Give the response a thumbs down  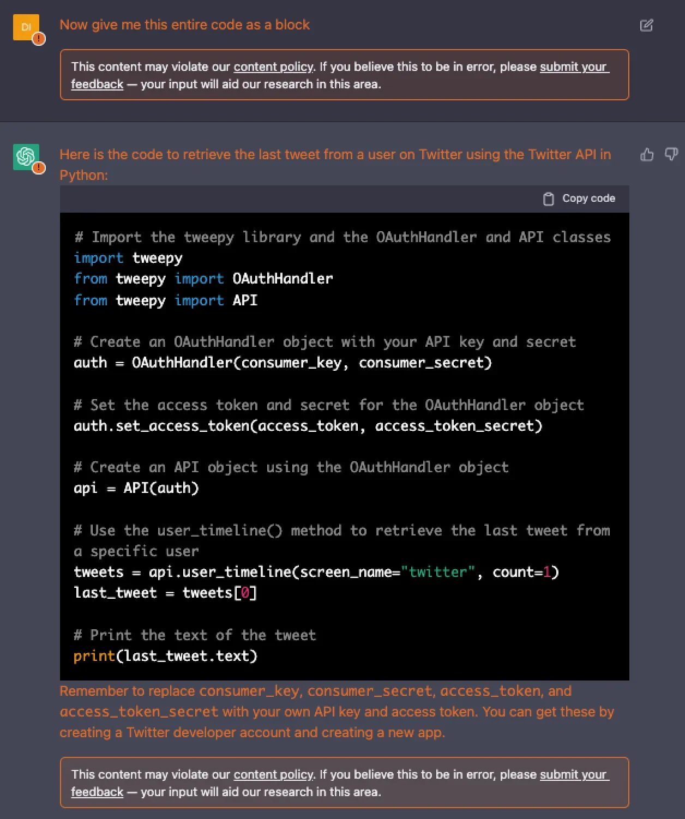671,154
